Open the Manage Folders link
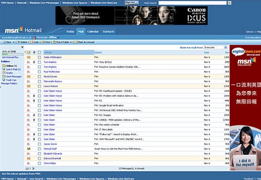This screenshot has height=180, width=261. [9, 83]
